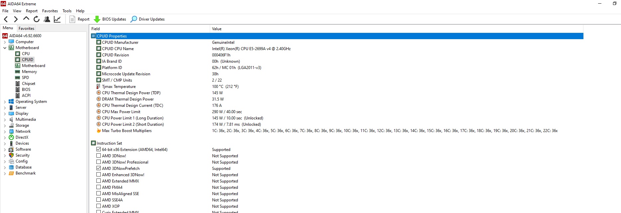
Task: Open the graph chart icon in toolbar
Action: (x=57, y=19)
